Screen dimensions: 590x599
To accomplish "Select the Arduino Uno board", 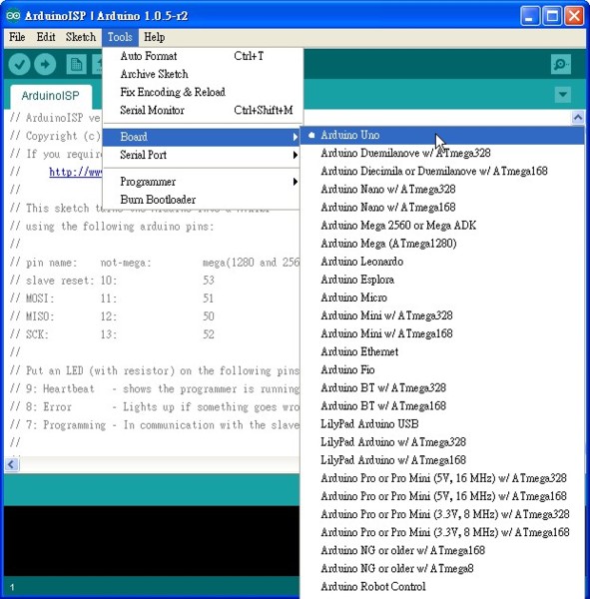I will pos(442,135).
